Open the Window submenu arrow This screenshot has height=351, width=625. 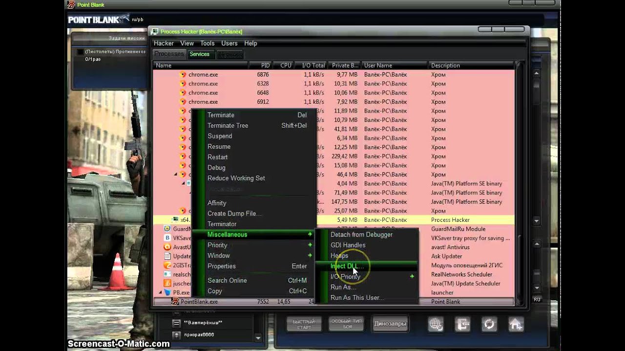point(310,255)
